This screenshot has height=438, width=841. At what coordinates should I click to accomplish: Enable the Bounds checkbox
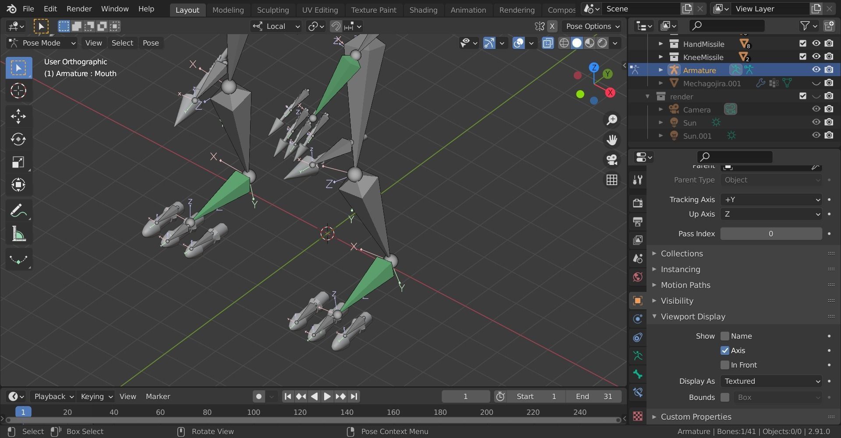(725, 397)
